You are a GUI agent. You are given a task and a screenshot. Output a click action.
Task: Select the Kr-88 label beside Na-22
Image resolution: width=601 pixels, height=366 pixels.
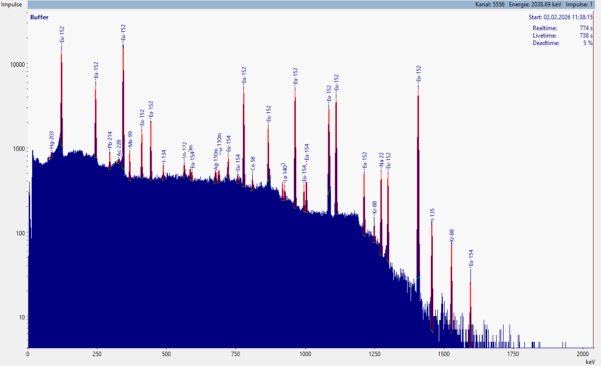[x=374, y=208]
